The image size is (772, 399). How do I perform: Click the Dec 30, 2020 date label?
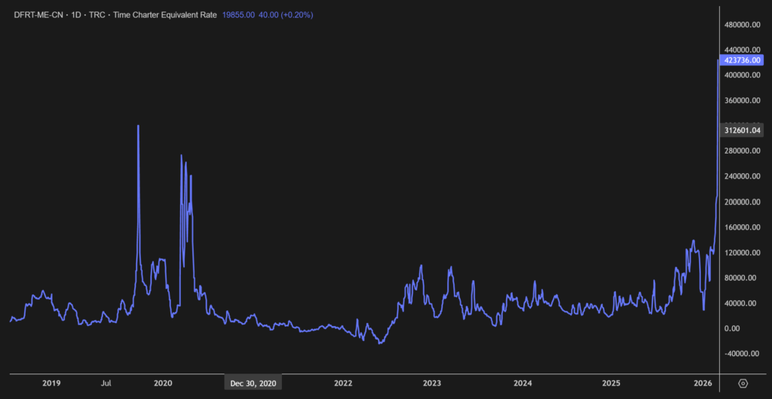(x=253, y=383)
